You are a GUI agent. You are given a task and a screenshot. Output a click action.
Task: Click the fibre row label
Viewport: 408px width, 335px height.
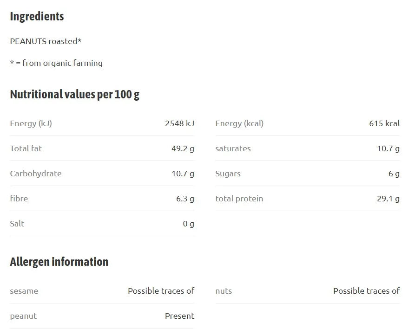click(19, 199)
